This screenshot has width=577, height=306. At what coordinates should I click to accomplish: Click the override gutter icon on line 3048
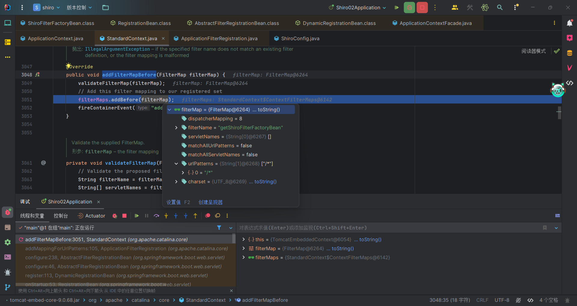pos(37,75)
